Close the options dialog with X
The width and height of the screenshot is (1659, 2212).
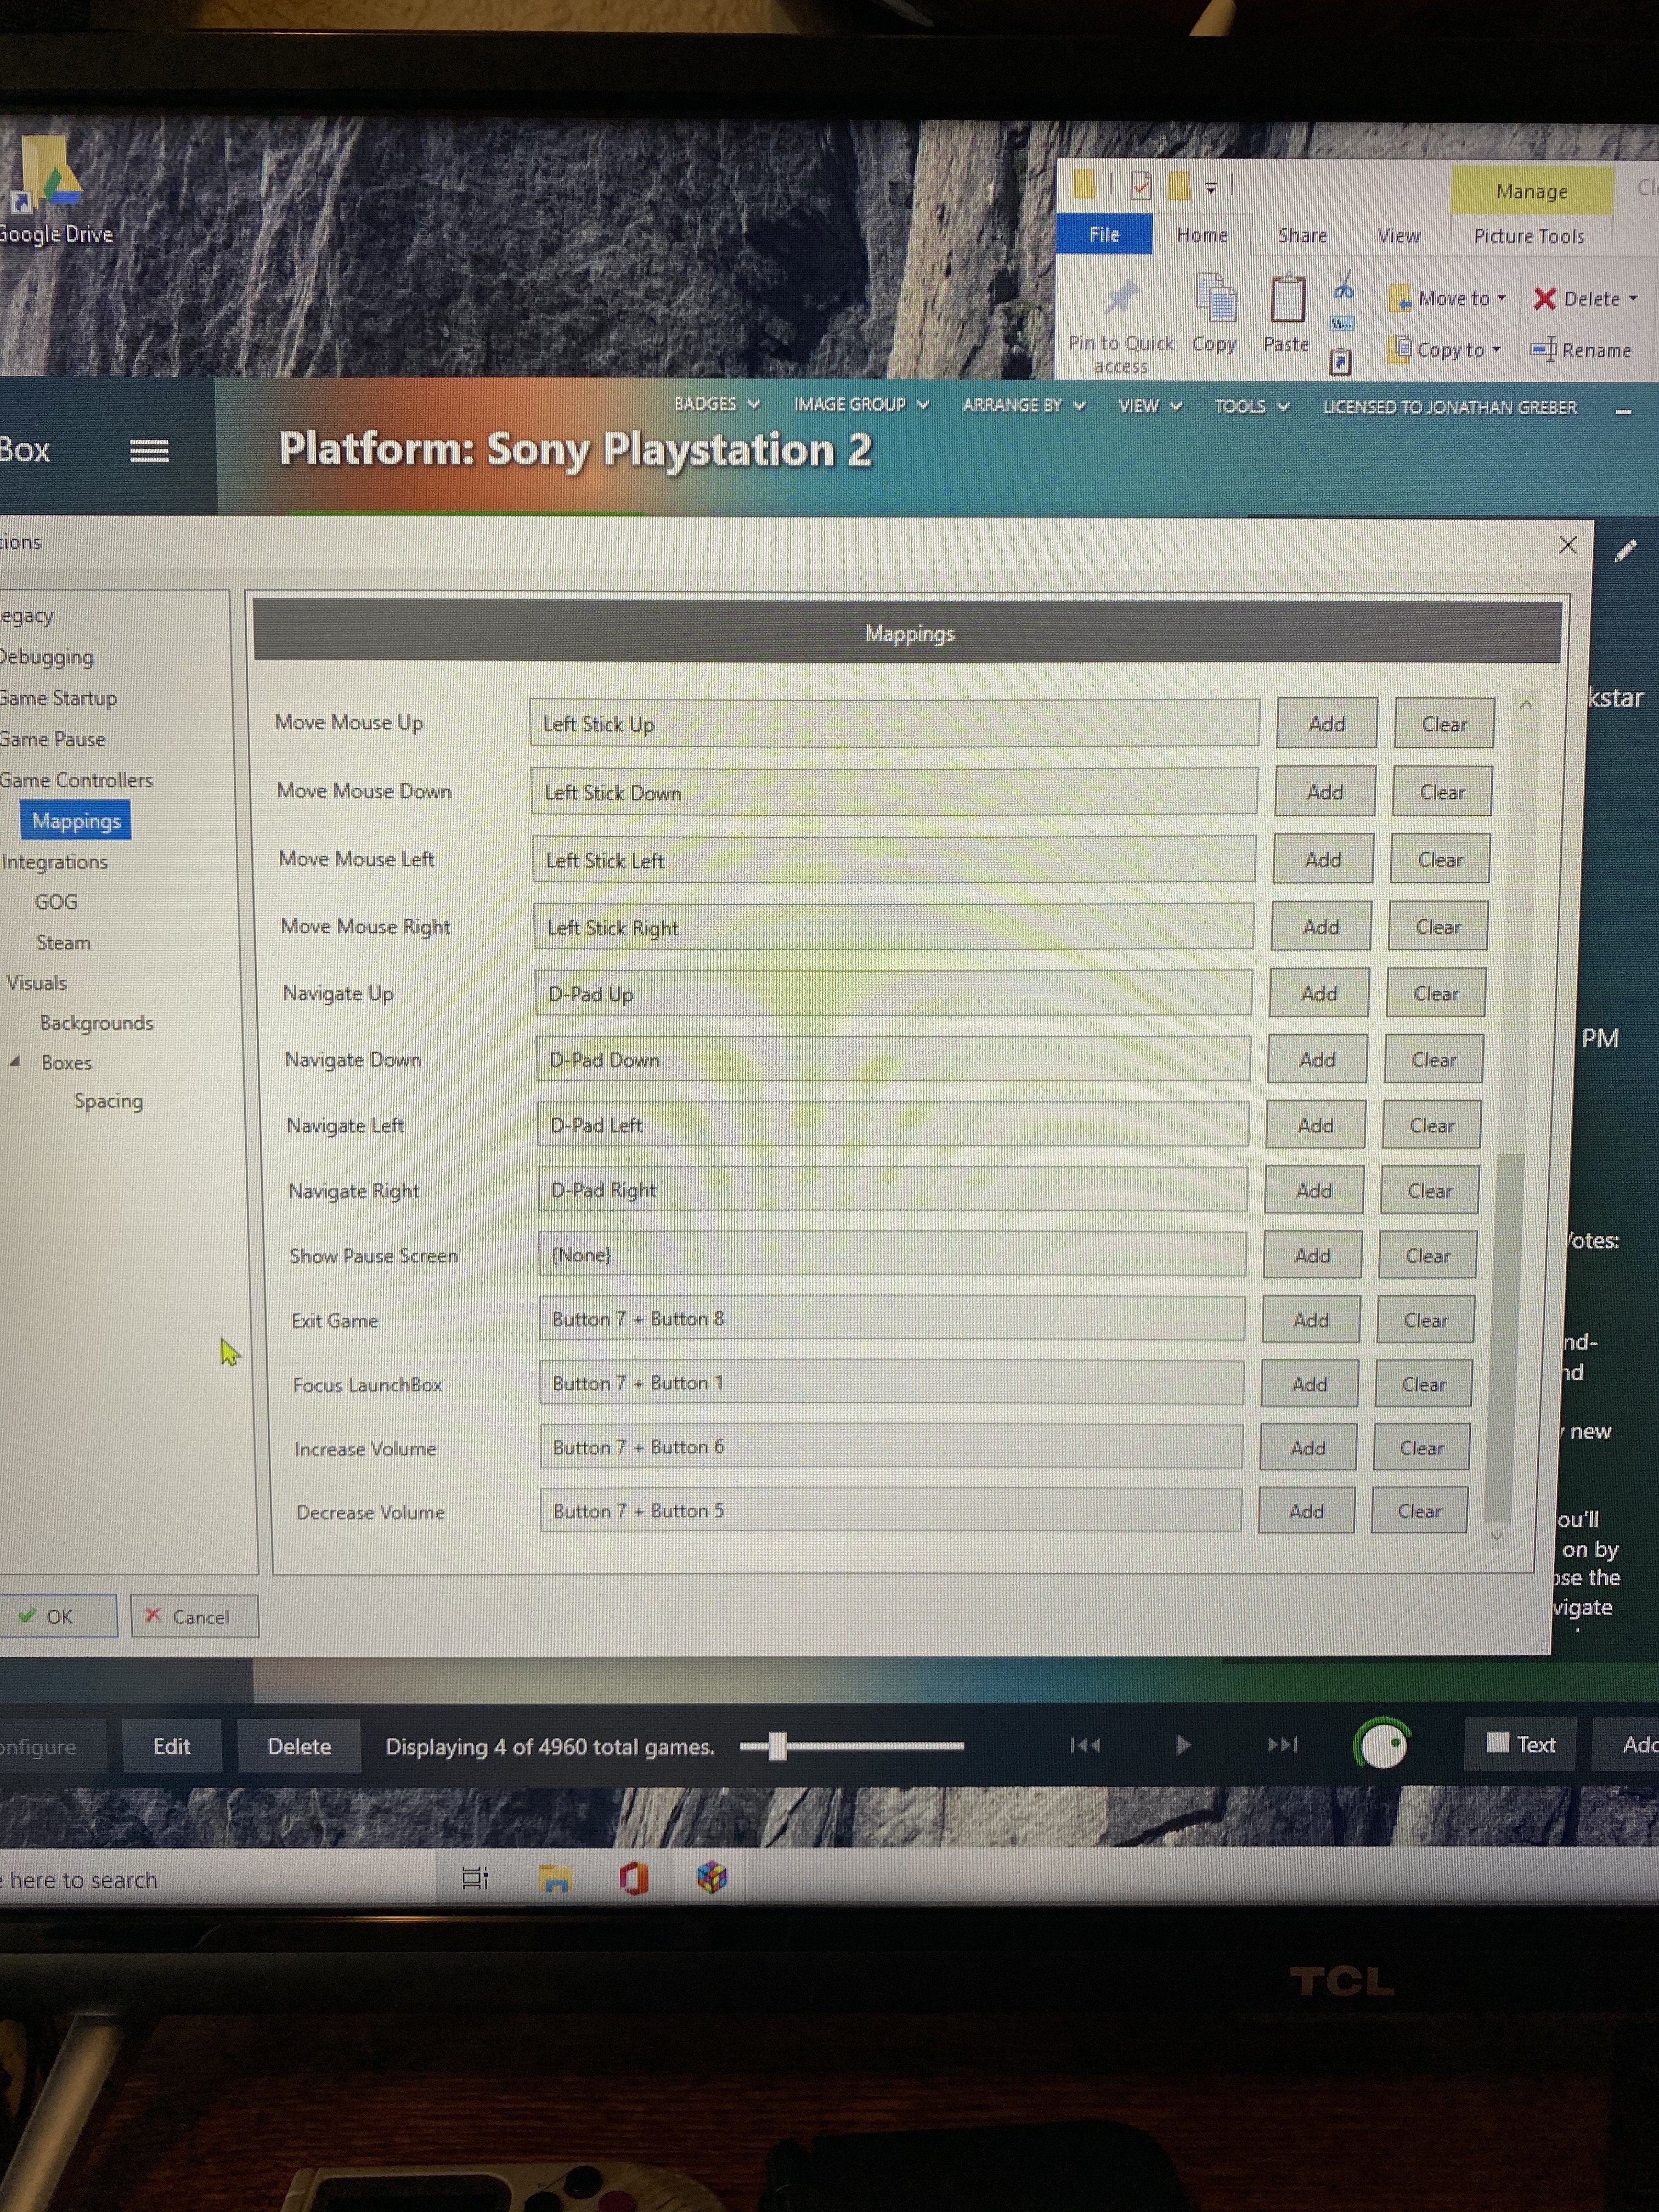coord(1567,545)
